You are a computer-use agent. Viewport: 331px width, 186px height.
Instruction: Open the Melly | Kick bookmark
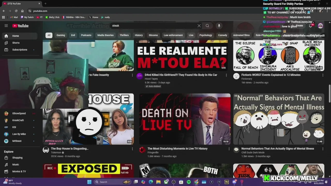52,17
